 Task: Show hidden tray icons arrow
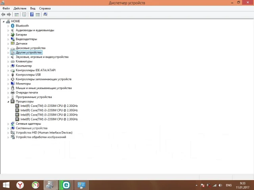point(196,185)
